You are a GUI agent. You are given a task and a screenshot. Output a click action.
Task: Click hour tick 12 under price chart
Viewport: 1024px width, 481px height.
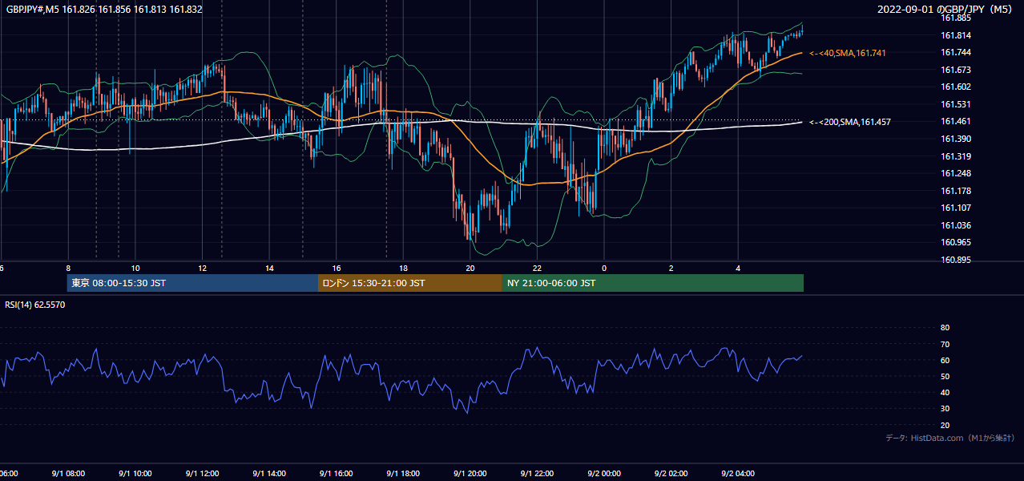202,268
